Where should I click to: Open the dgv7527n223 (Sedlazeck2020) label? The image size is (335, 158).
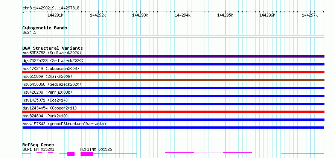click(53, 61)
